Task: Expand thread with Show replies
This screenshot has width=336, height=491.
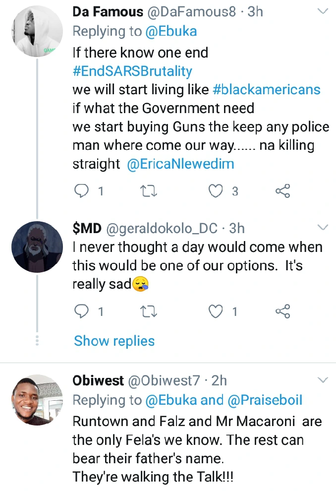Action: (x=114, y=341)
